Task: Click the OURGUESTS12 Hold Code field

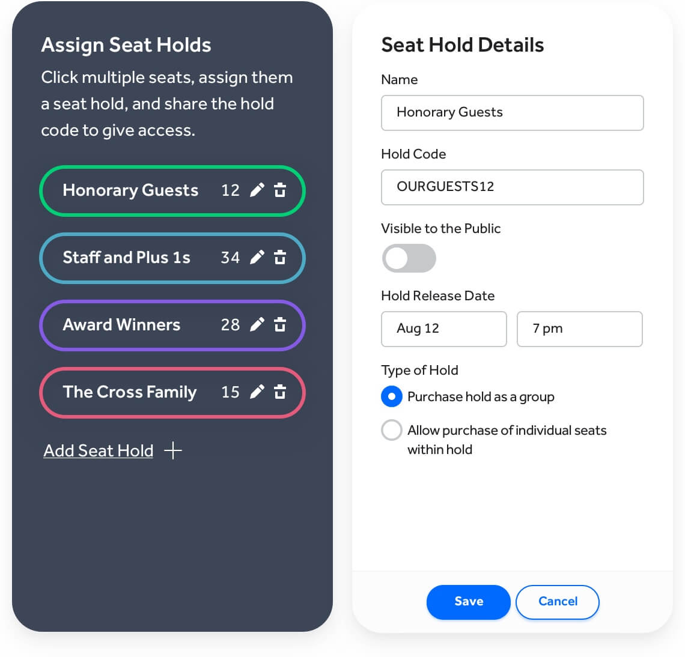Action: pos(512,187)
